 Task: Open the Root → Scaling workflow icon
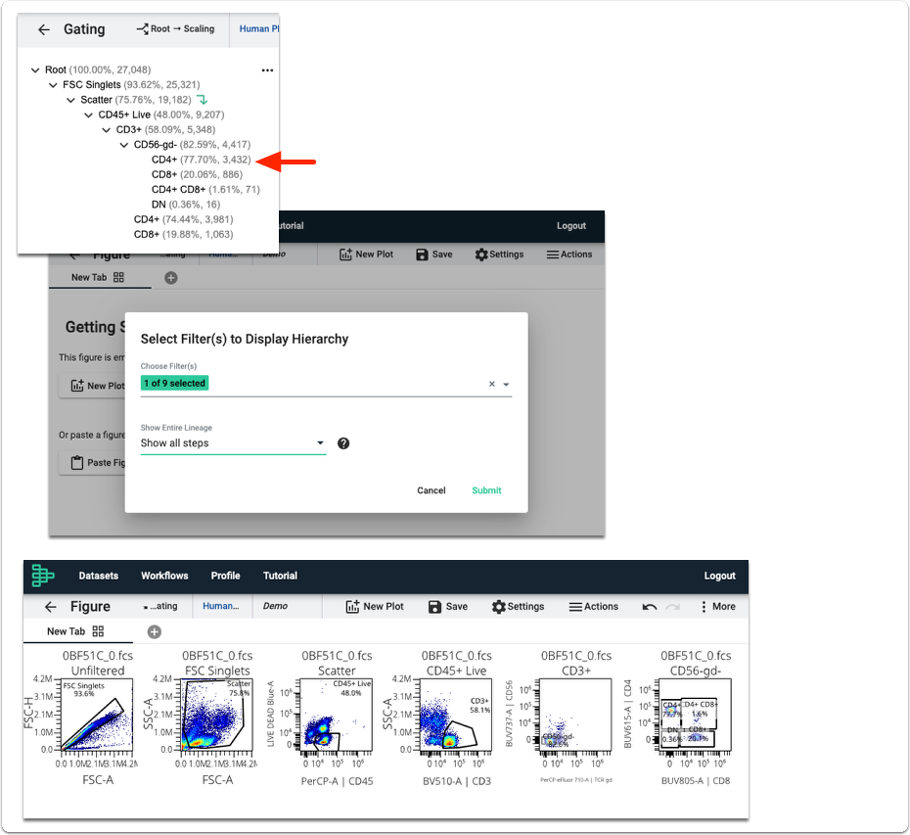click(x=142, y=28)
